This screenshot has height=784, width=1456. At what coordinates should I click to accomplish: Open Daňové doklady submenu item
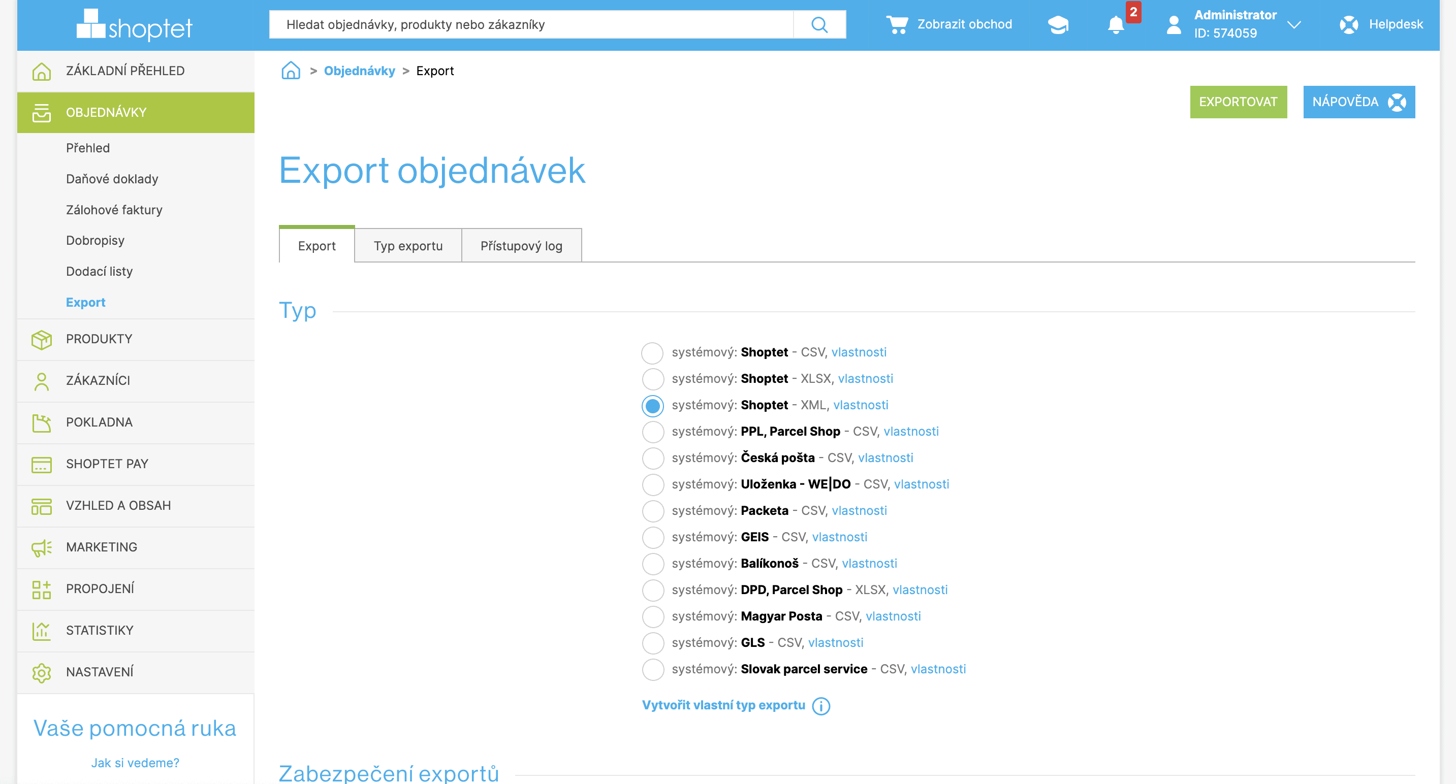112,179
